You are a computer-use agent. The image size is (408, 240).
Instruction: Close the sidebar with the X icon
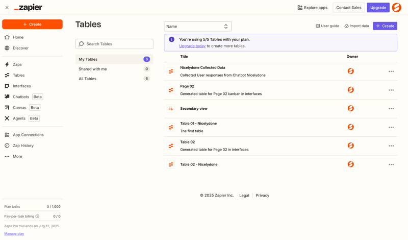pos(7,8)
